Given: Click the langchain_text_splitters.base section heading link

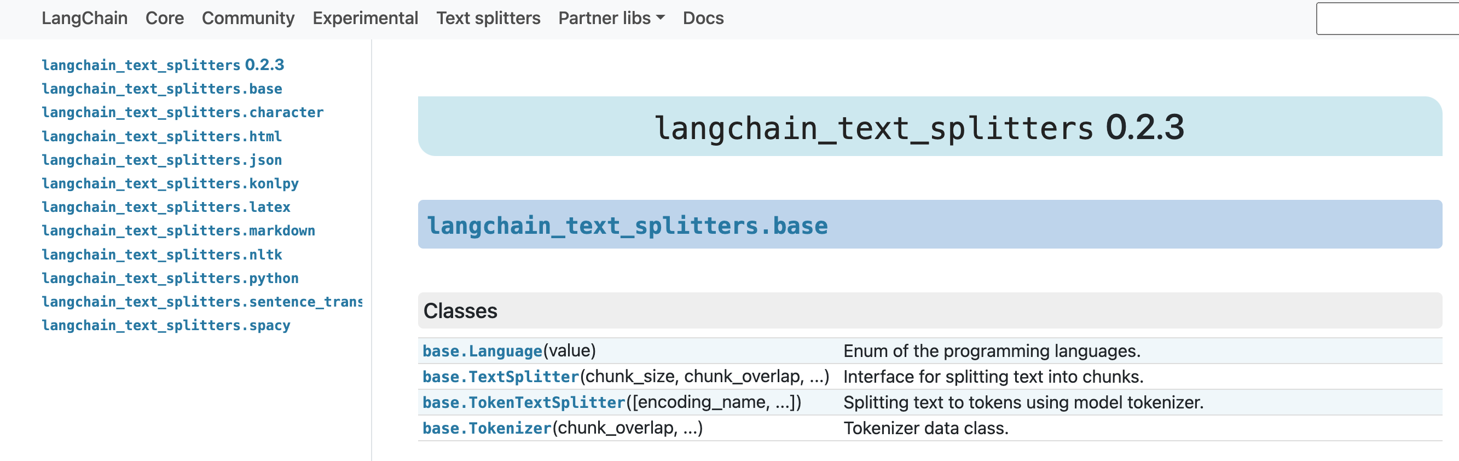Looking at the screenshot, I should [627, 226].
